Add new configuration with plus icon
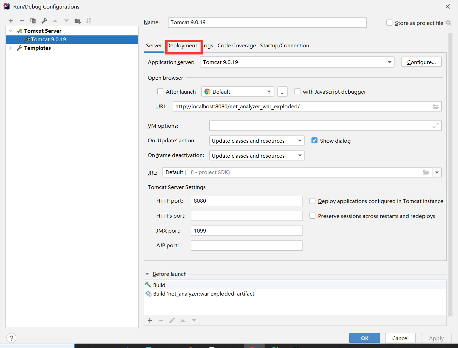The width and height of the screenshot is (458, 348). (x=11, y=21)
